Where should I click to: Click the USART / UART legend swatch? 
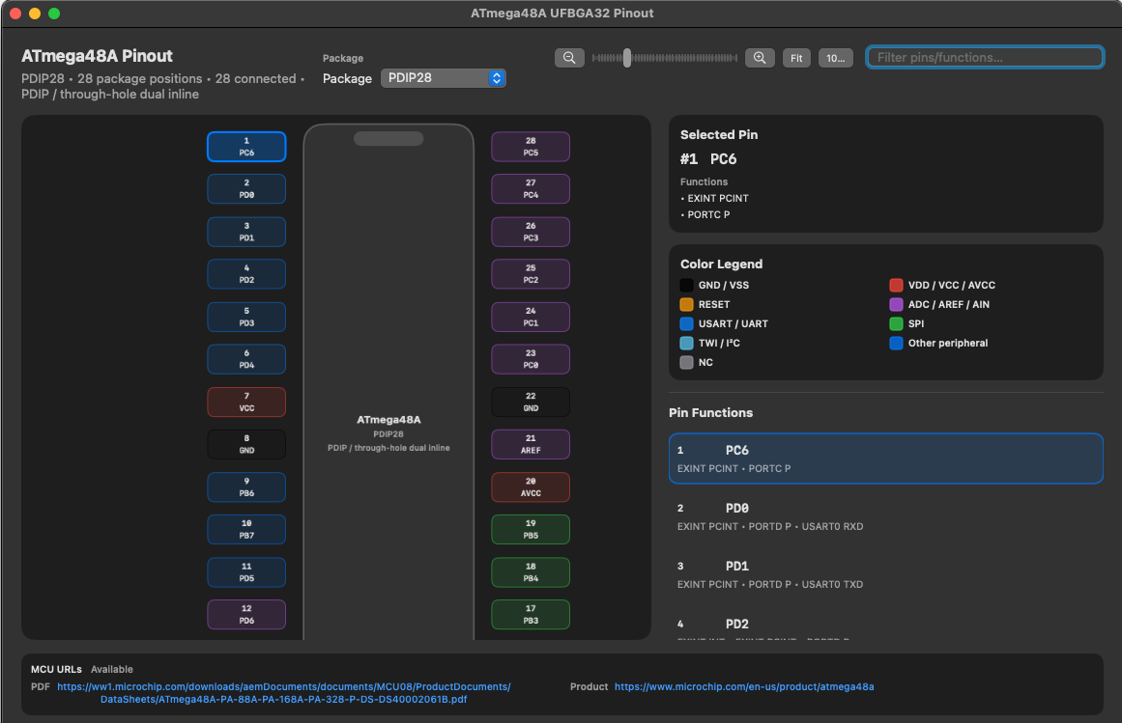686,323
